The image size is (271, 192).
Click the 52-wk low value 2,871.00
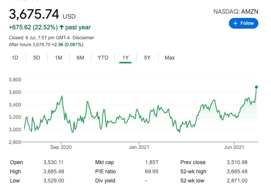click(x=237, y=181)
